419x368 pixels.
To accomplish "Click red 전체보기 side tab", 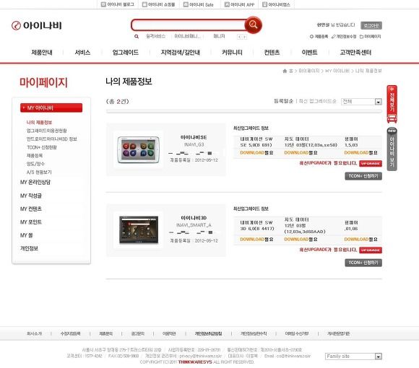I will [392, 104].
